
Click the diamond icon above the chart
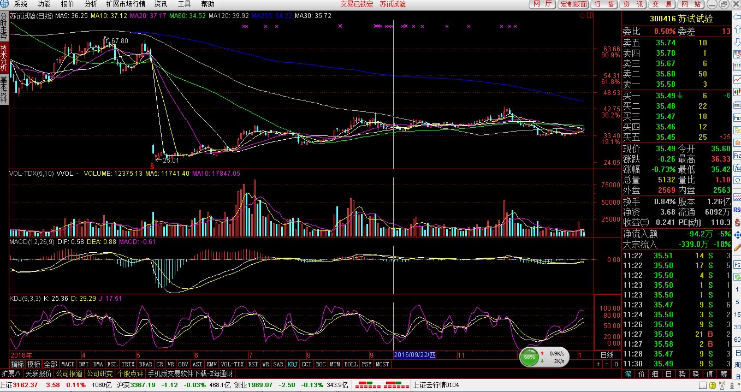pyautogui.click(x=582, y=16)
